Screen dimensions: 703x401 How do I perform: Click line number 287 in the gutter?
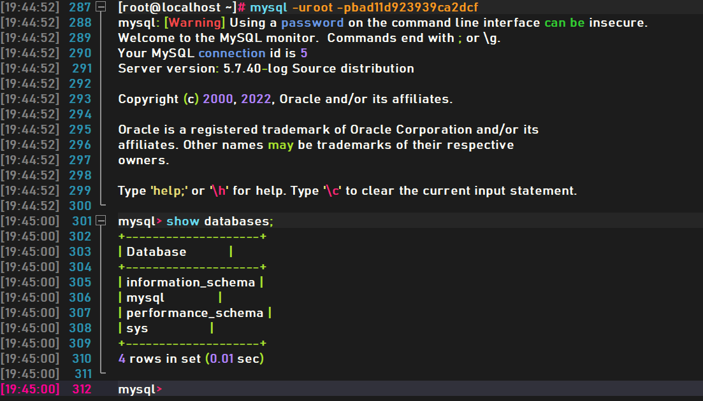80,7
